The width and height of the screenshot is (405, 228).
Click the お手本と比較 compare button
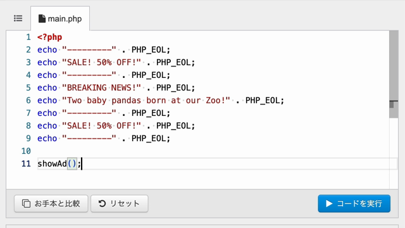(x=51, y=204)
